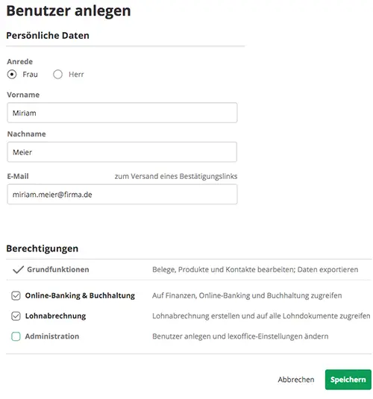The image size is (373, 399).
Task: Click the 'Frau' text label
Action: coord(30,75)
